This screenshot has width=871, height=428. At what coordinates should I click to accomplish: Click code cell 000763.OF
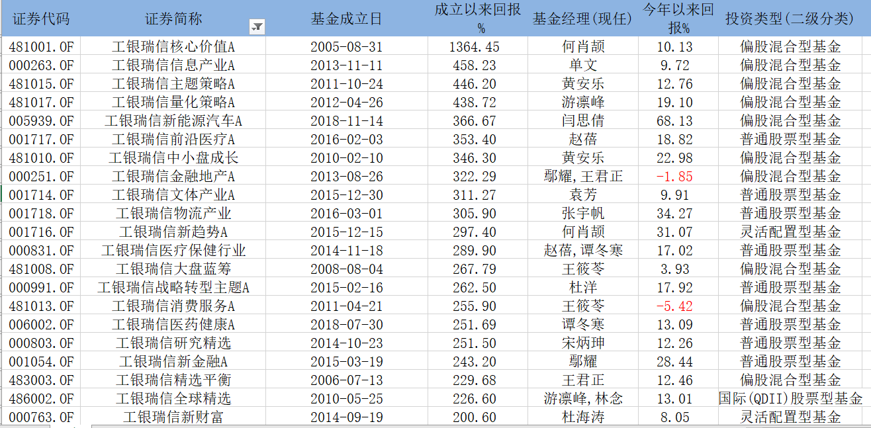click(41, 417)
